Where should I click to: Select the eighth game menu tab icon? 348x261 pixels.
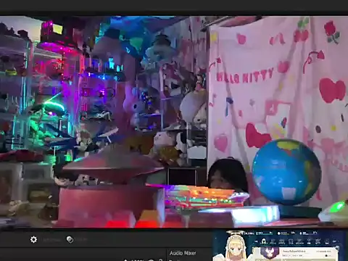point(327,241)
